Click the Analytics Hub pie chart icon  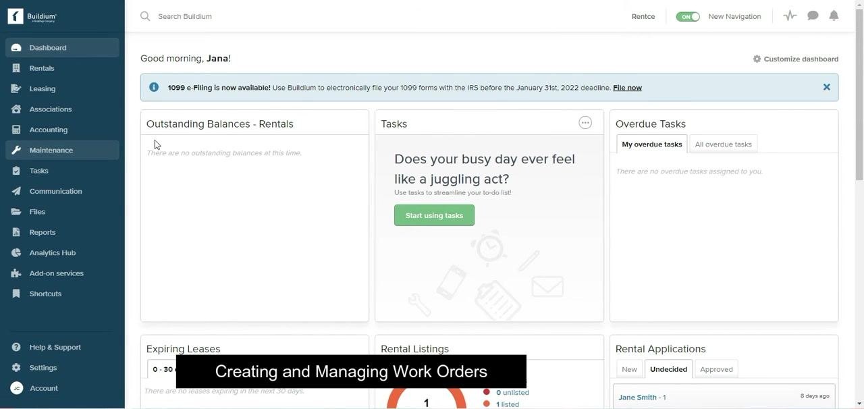pyautogui.click(x=16, y=252)
